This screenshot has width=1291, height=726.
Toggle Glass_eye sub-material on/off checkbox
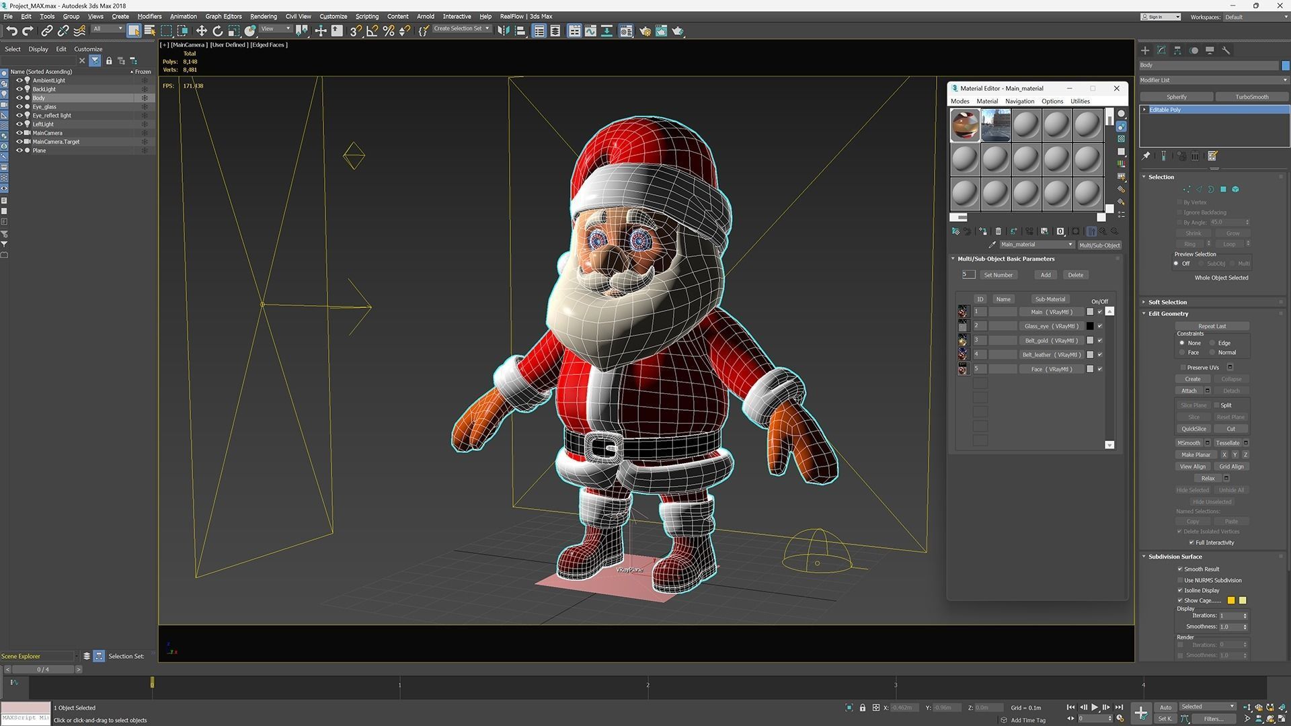tap(1100, 326)
